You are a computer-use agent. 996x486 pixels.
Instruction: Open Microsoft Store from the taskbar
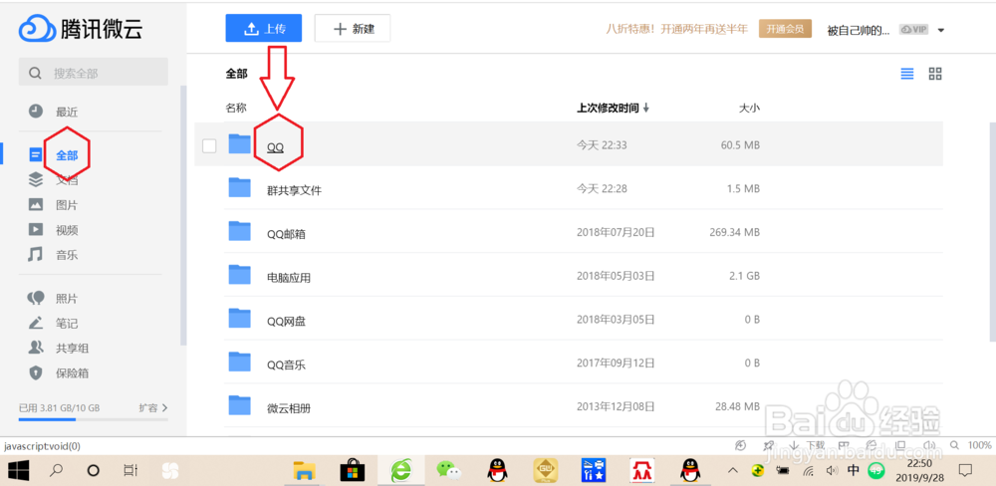click(353, 471)
